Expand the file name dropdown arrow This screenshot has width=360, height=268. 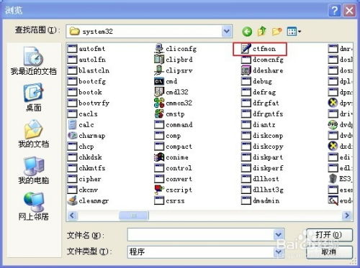(278, 234)
